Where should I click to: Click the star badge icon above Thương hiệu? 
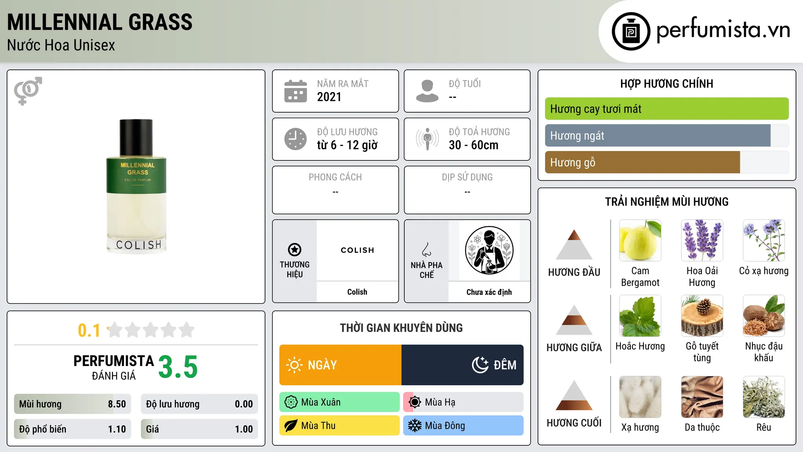point(294,250)
